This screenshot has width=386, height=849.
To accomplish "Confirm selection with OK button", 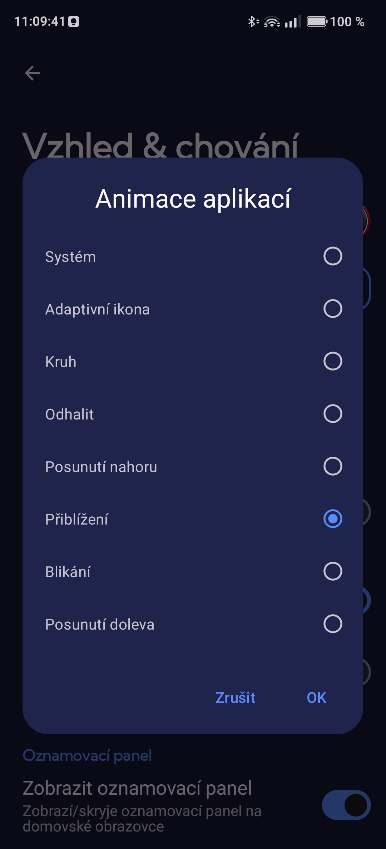I will [317, 697].
